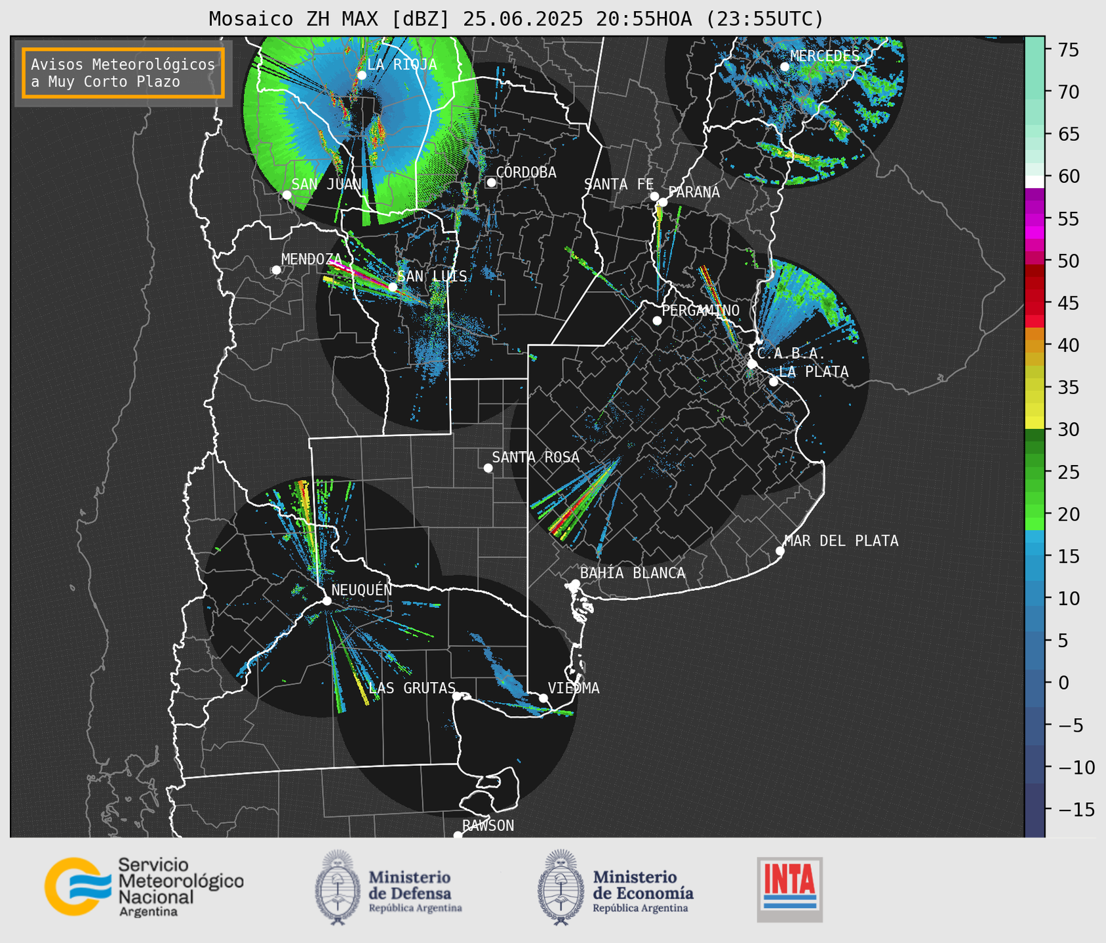Image resolution: width=1106 pixels, height=943 pixels.
Task: Select the San Luis city marker
Action: [392, 287]
